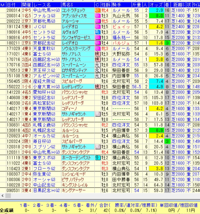Viewport: 200px width, 214px height.
Task: Click the 見 badge in 東京新聞G3 サトノギャラント row
Action: click(x=98, y=114)
